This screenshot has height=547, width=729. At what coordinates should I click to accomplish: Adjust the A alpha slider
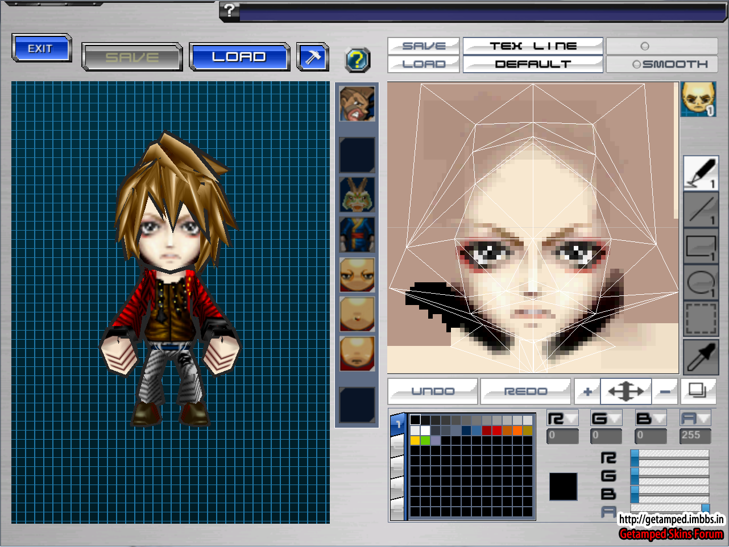pos(670,508)
